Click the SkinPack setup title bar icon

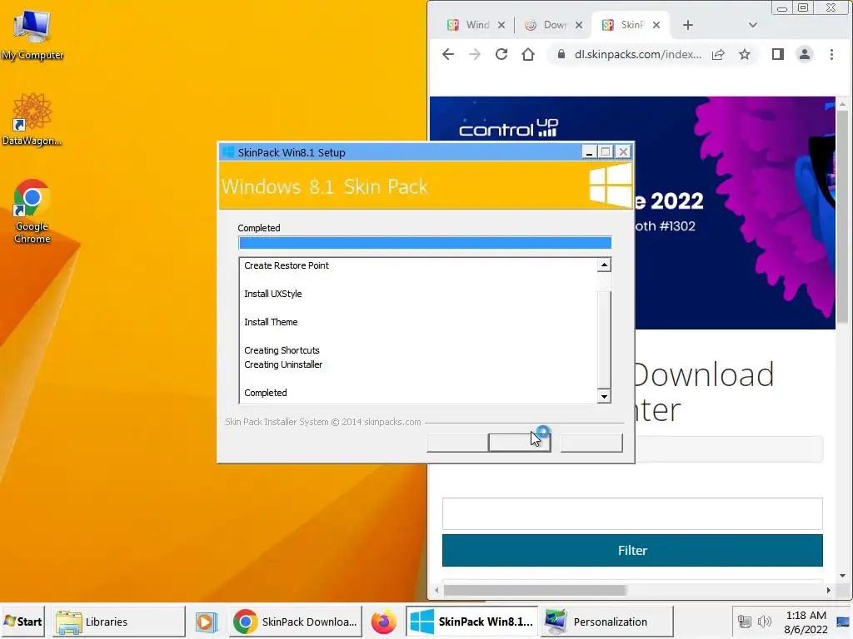click(x=228, y=152)
